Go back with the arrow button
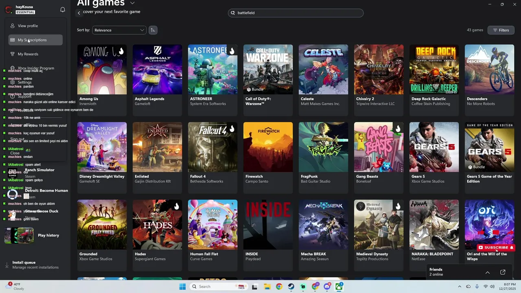 [79, 13]
